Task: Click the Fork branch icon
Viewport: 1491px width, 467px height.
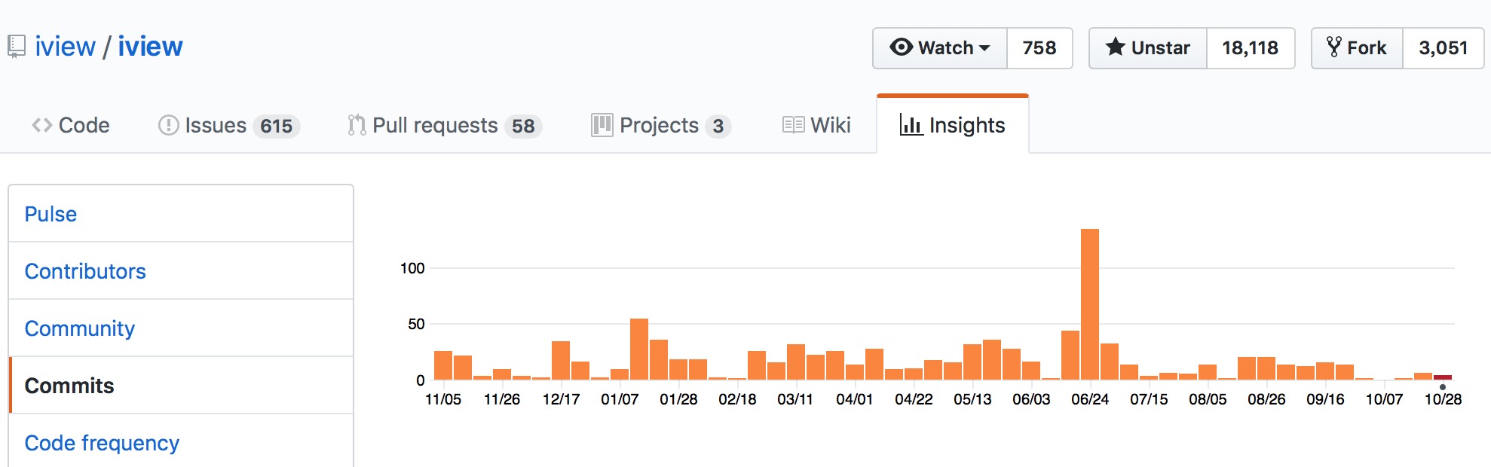Action: pos(1334,47)
